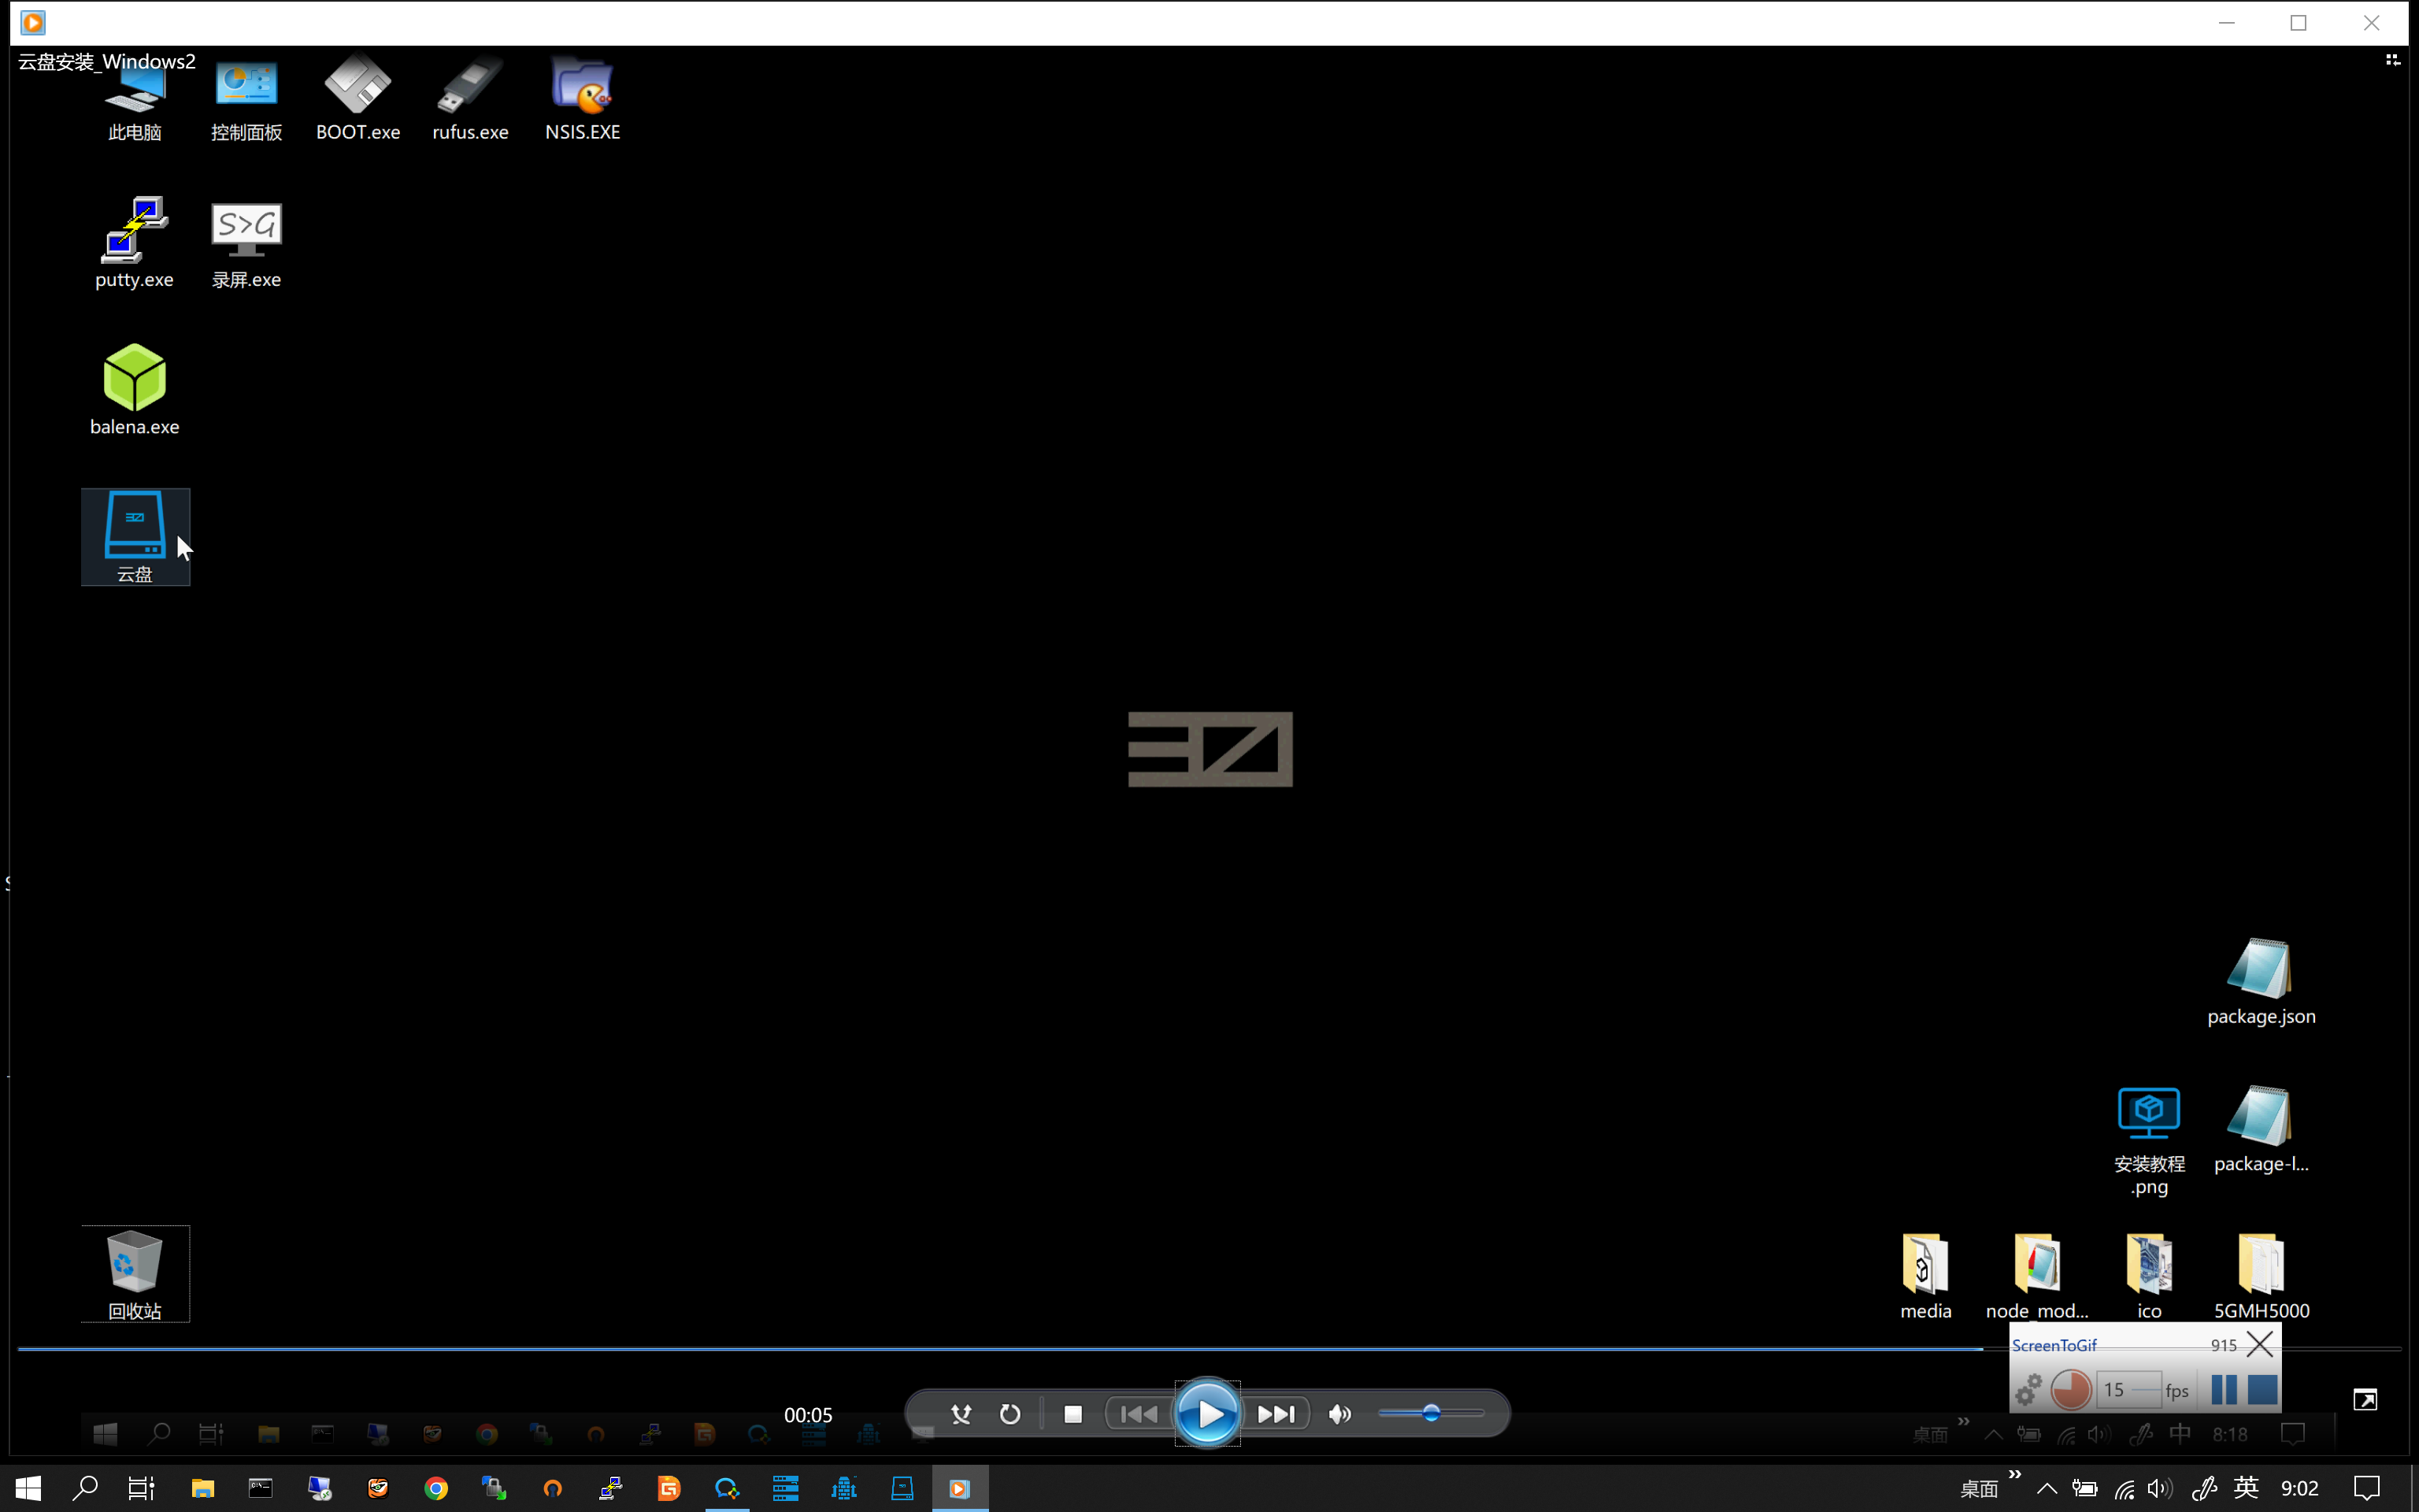Switch to full screen view
The image size is (2419, 1512).
(x=2365, y=1399)
